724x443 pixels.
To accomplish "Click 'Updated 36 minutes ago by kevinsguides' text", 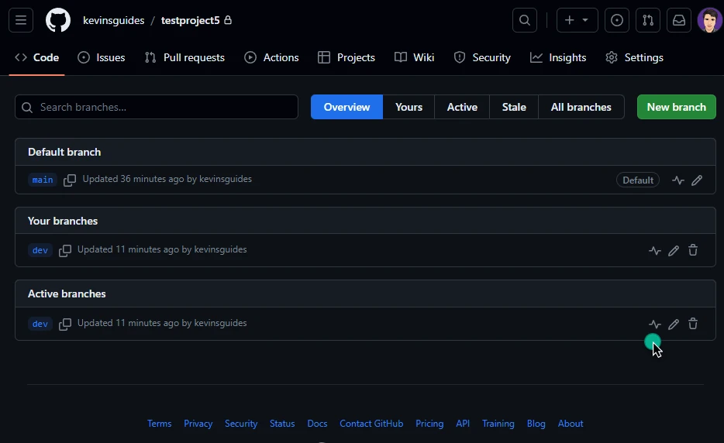I will point(167,179).
